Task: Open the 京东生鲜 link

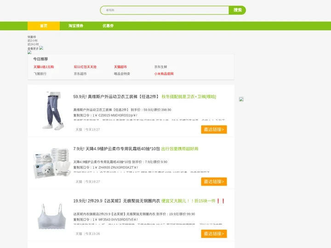Action: coord(160,67)
